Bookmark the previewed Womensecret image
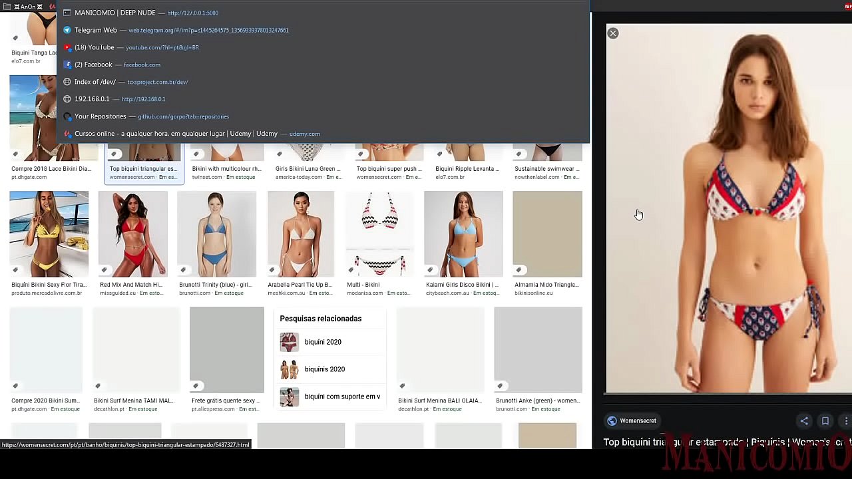 [825, 420]
